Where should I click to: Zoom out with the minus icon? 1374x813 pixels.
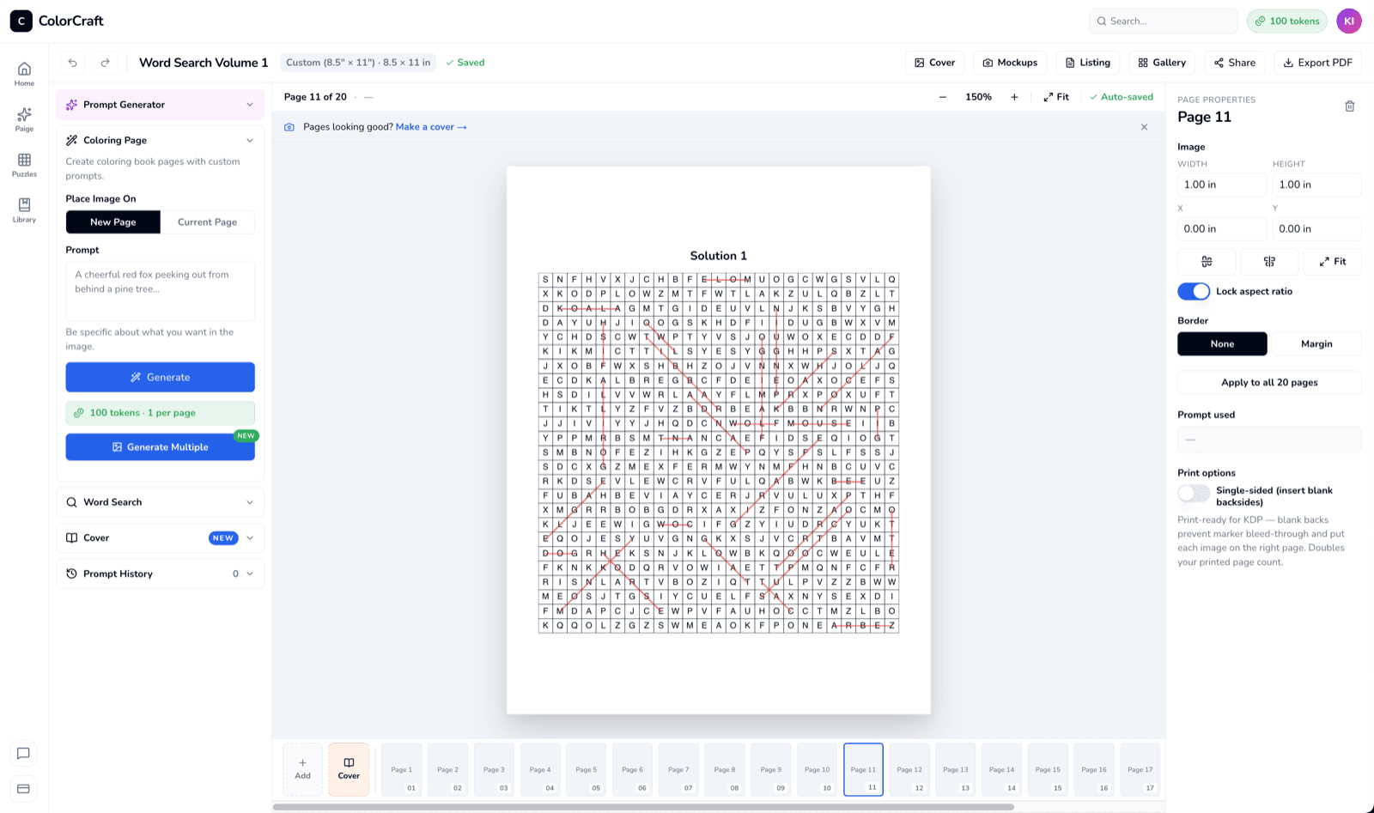(943, 97)
